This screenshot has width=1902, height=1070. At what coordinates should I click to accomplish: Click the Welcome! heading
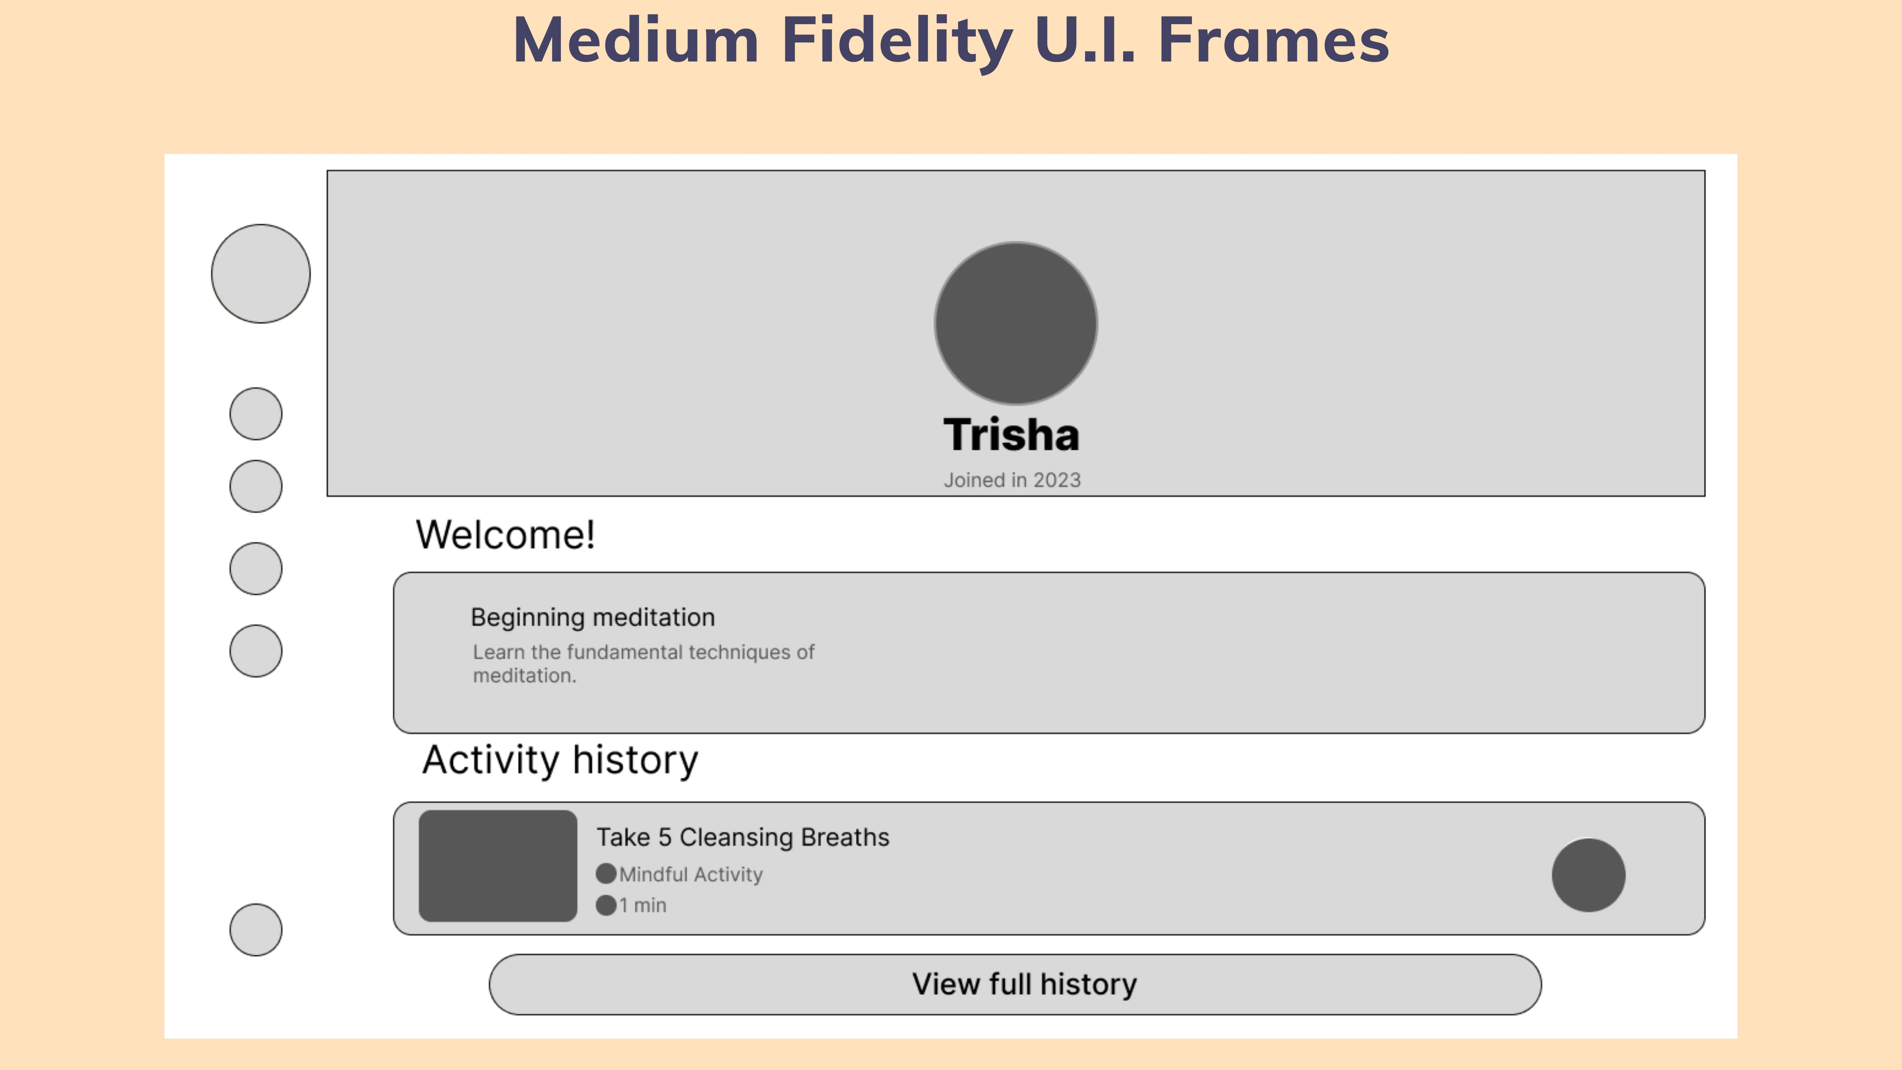point(505,535)
